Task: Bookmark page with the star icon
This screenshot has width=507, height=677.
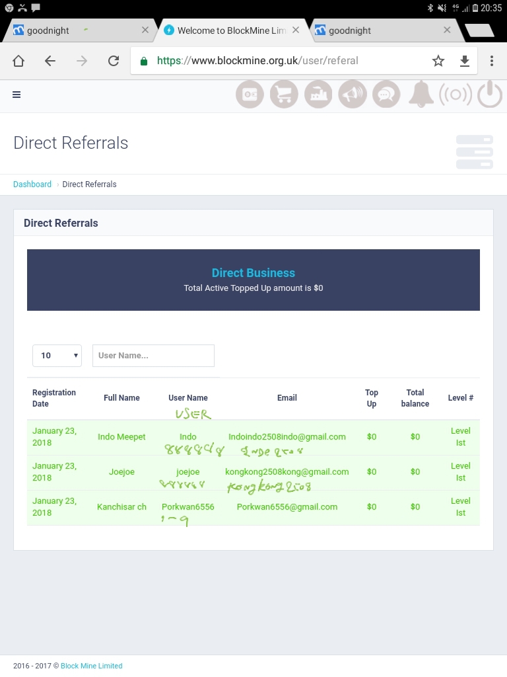Action: pos(438,61)
